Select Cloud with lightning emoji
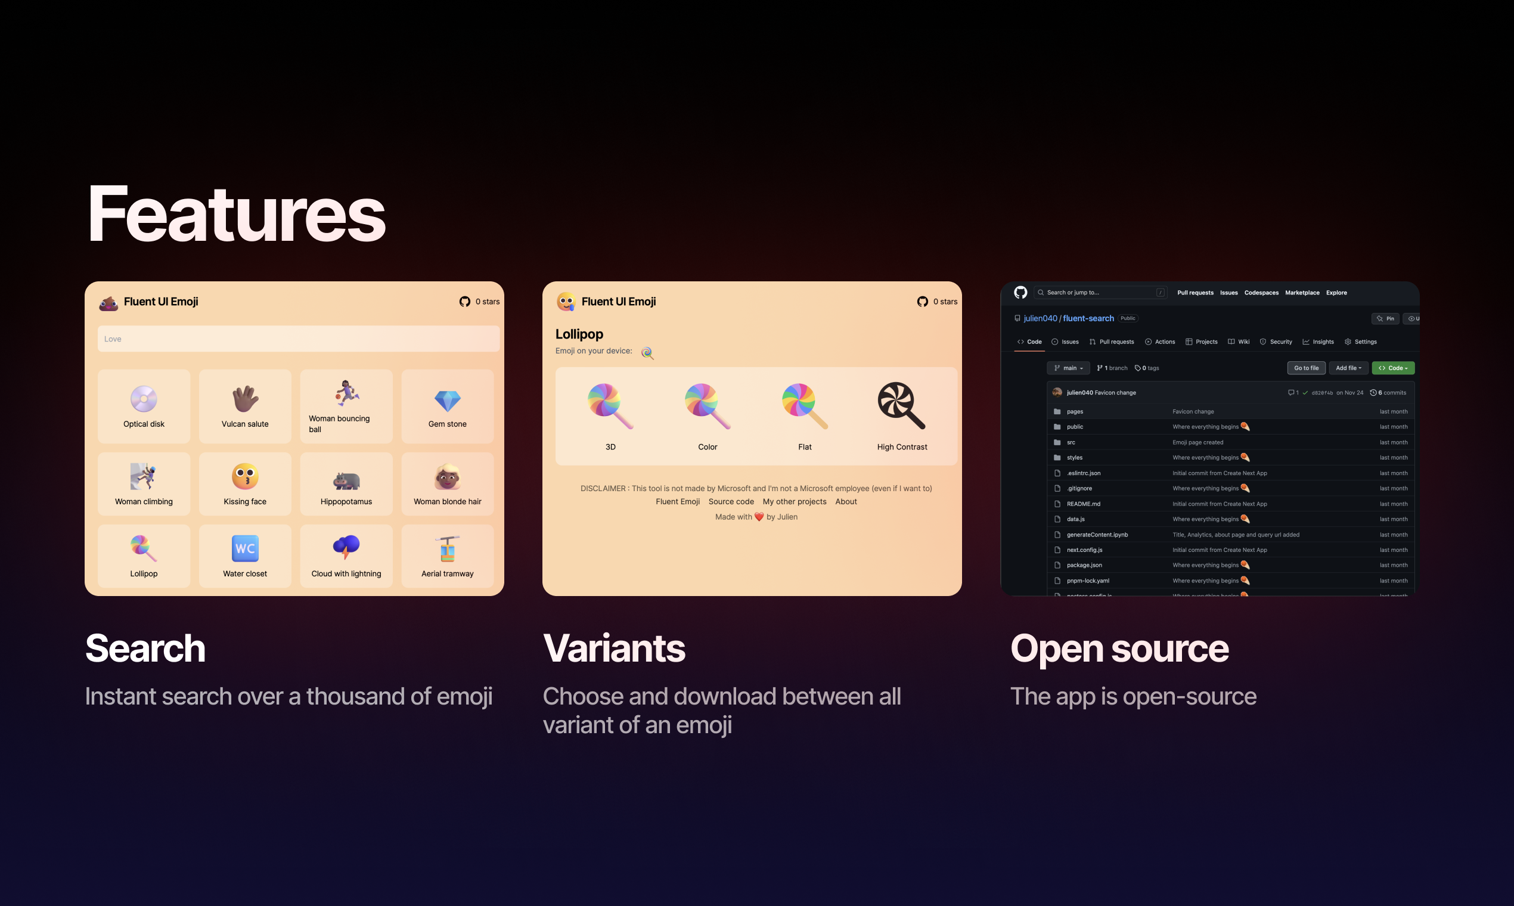Screen dimensions: 1514x906 tap(346, 556)
